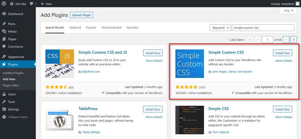Install the TablePress plugin
301x139 pixels.
(x=153, y=109)
